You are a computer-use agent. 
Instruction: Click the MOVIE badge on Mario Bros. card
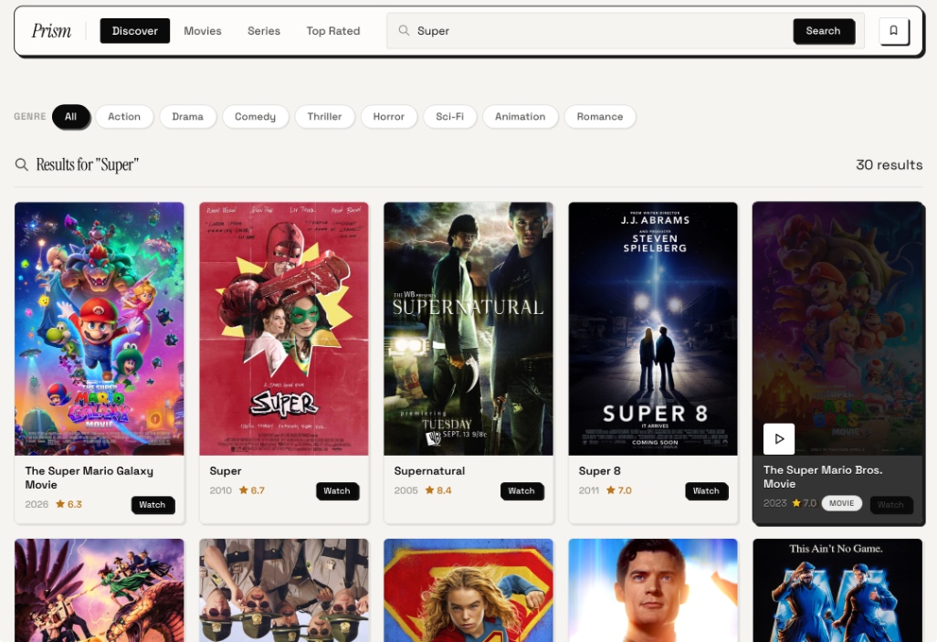(841, 503)
